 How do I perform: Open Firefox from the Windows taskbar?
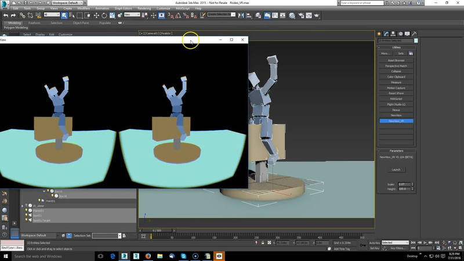147,256
